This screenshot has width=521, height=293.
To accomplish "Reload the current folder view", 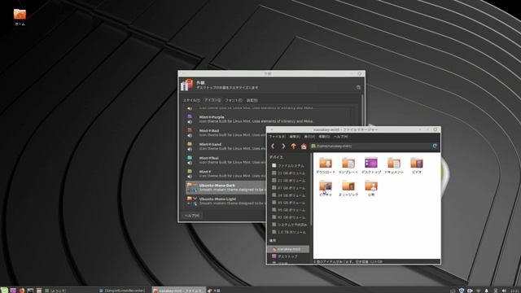I will 435,146.
